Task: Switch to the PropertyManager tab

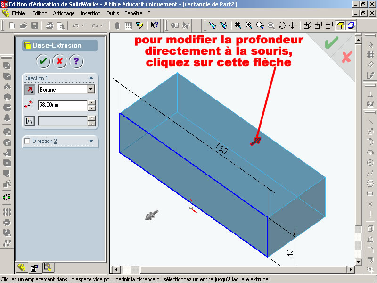Action: (34, 268)
